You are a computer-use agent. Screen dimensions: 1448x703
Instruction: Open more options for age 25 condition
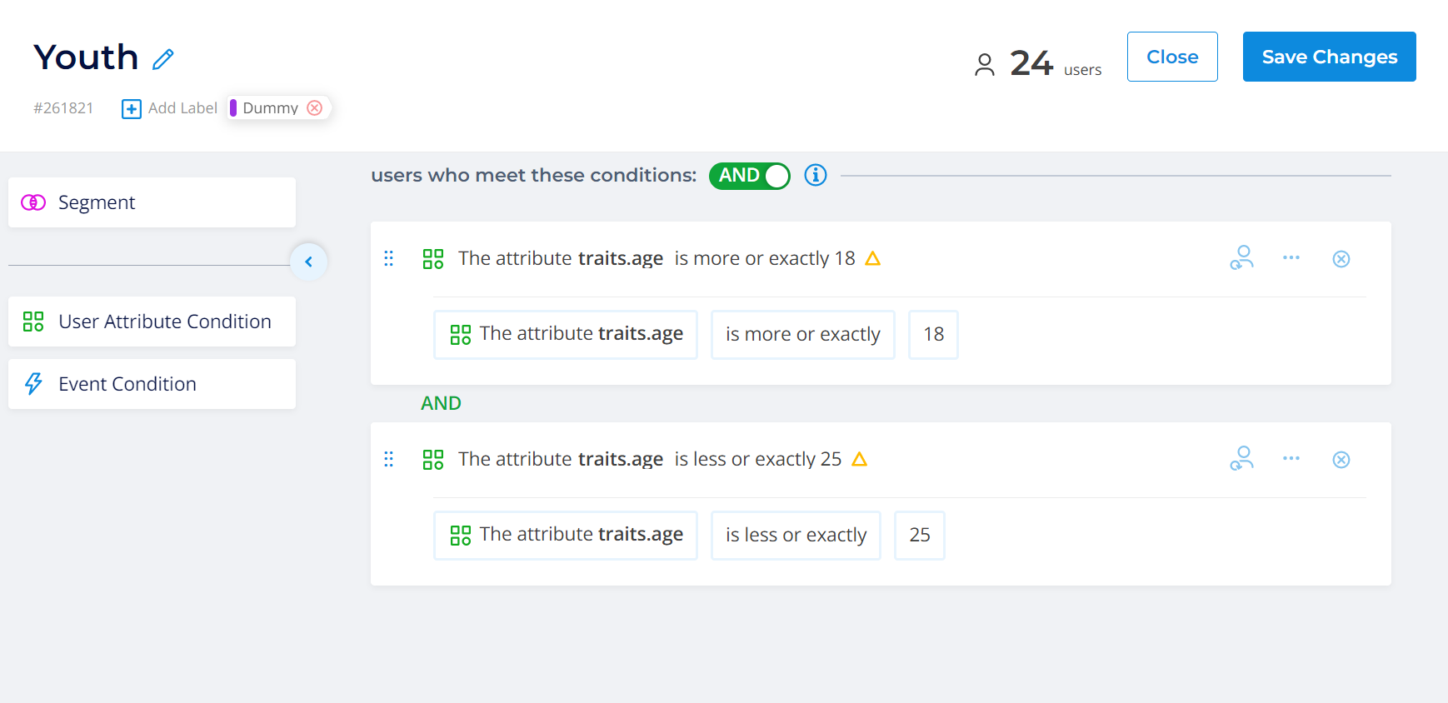pos(1291,459)
